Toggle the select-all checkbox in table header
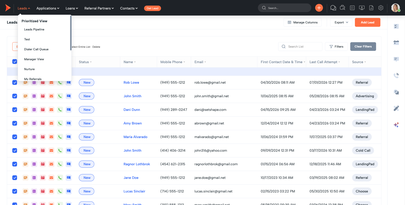This screenshot has height=205, width=405. pyautogui.click(x=15, y=62)
